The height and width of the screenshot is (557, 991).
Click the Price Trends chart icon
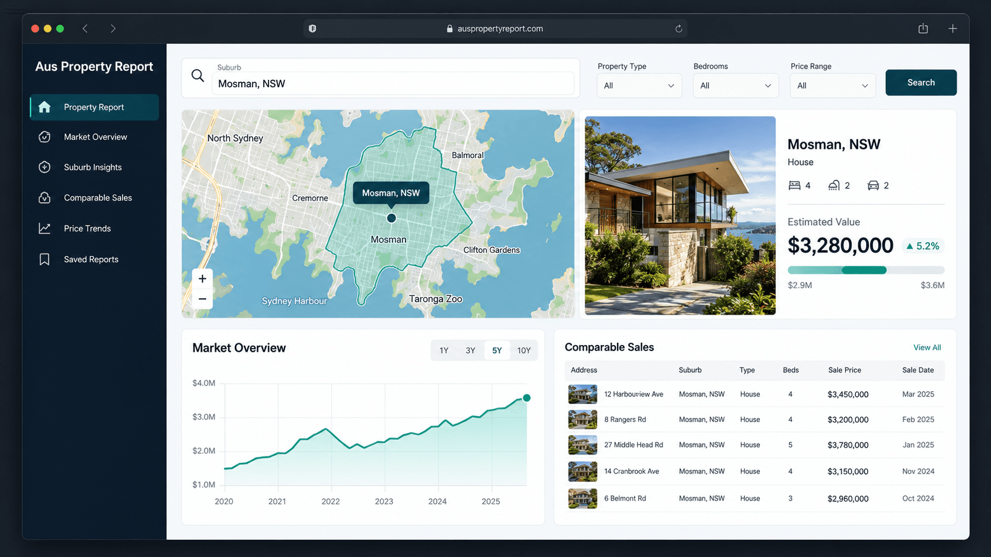click(44, 228)
